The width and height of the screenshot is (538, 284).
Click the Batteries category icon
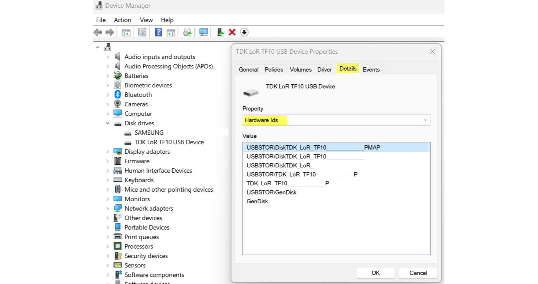pos(118,76)
